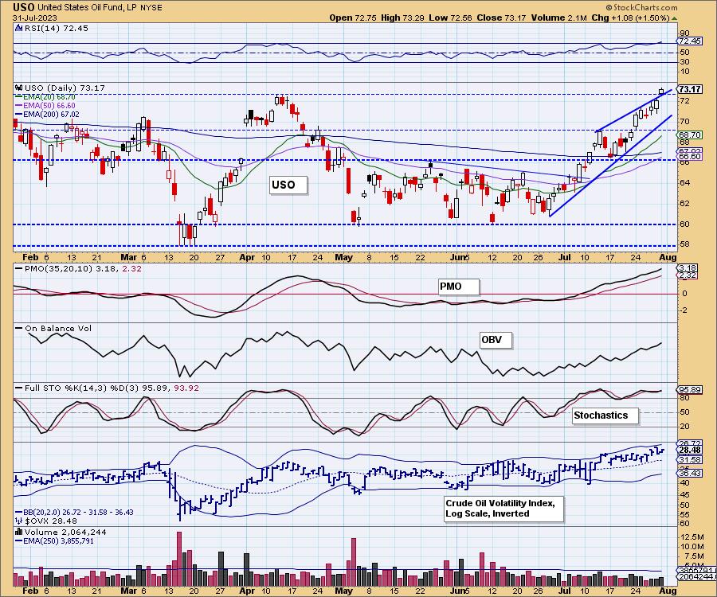Click the USO (Daily) 73.17 legend
This screenshot has width=717, height=597.
point(65,88)
